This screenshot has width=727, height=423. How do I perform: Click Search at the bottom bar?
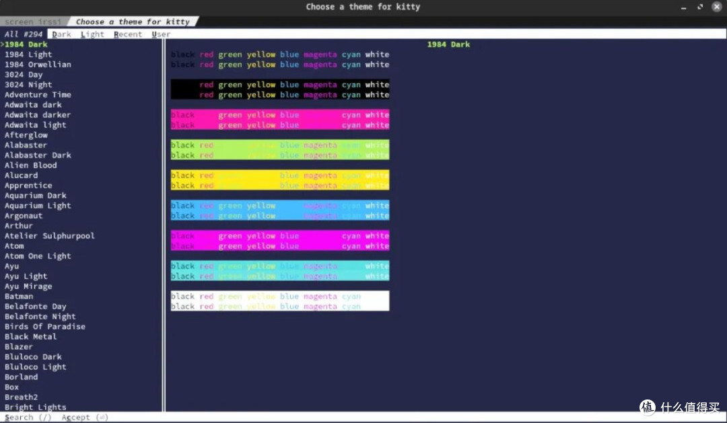click(x=28, y=417)
